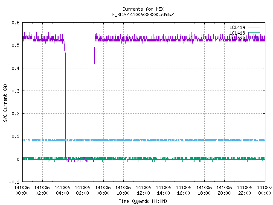Click the S/C Current (A) axis label
273x205 pixels.
tap(6, 102)
